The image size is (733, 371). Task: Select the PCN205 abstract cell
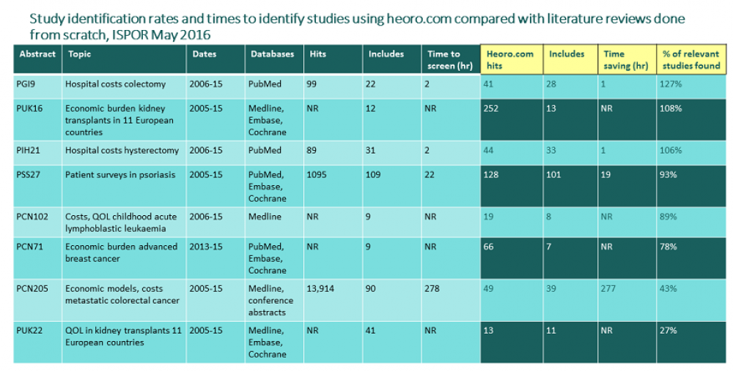click(34, 288)
